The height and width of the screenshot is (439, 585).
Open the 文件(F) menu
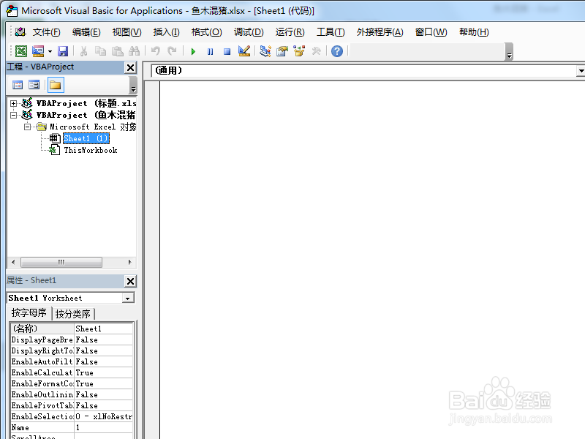click(x=46, y=32)
